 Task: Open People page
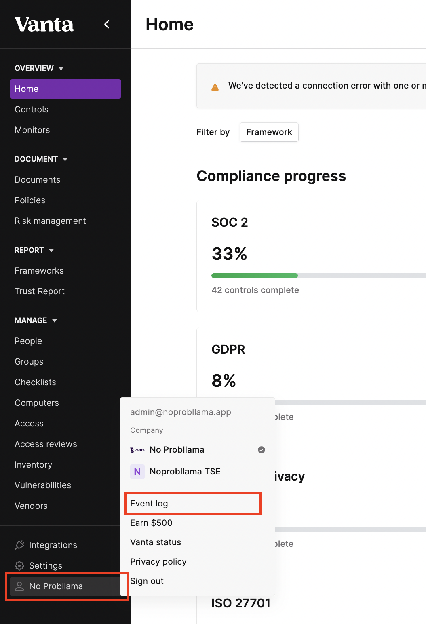(28, 341)
